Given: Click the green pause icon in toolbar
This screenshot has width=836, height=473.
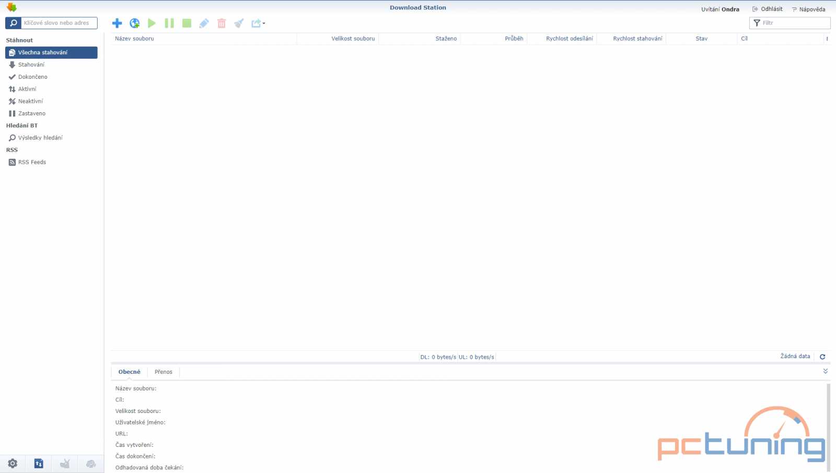Looking at the screenshot, I should click(169, 23).
